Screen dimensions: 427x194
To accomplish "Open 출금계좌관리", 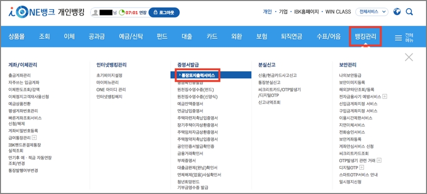I will [19, 75].
